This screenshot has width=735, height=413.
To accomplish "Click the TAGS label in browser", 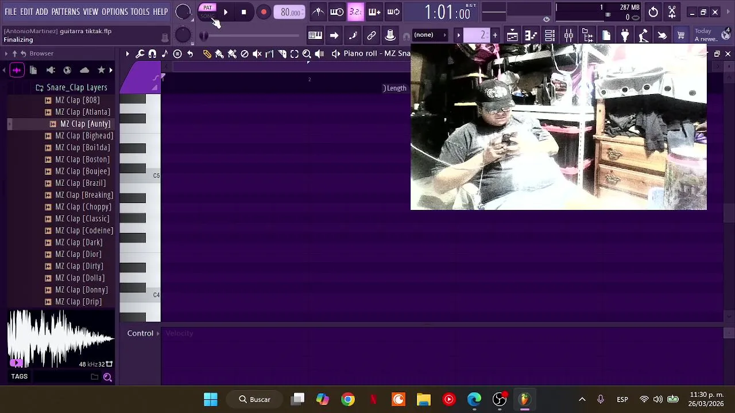I will pos(19,377).
